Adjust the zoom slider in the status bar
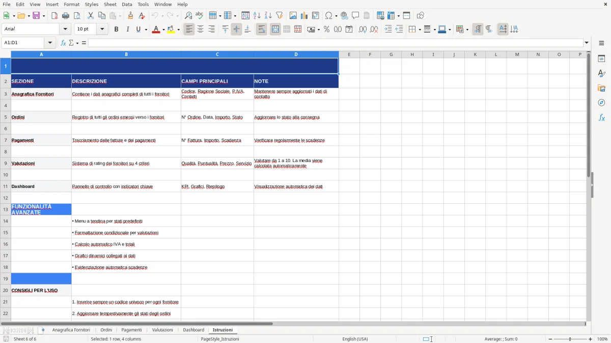 click(569, 339)
